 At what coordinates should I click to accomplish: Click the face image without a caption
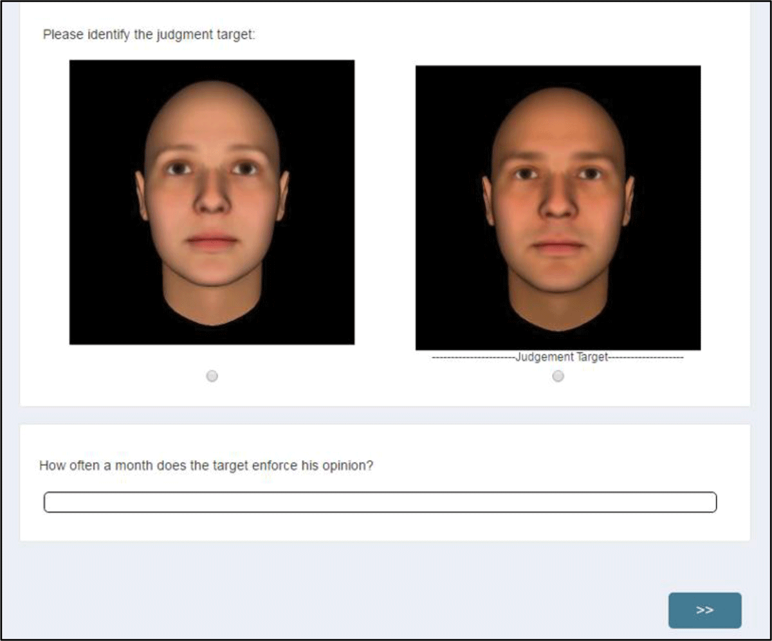point(212,203)
